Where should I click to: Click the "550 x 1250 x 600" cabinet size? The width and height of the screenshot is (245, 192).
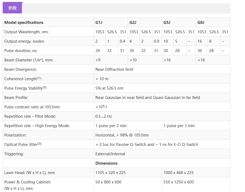click(178, 182)
